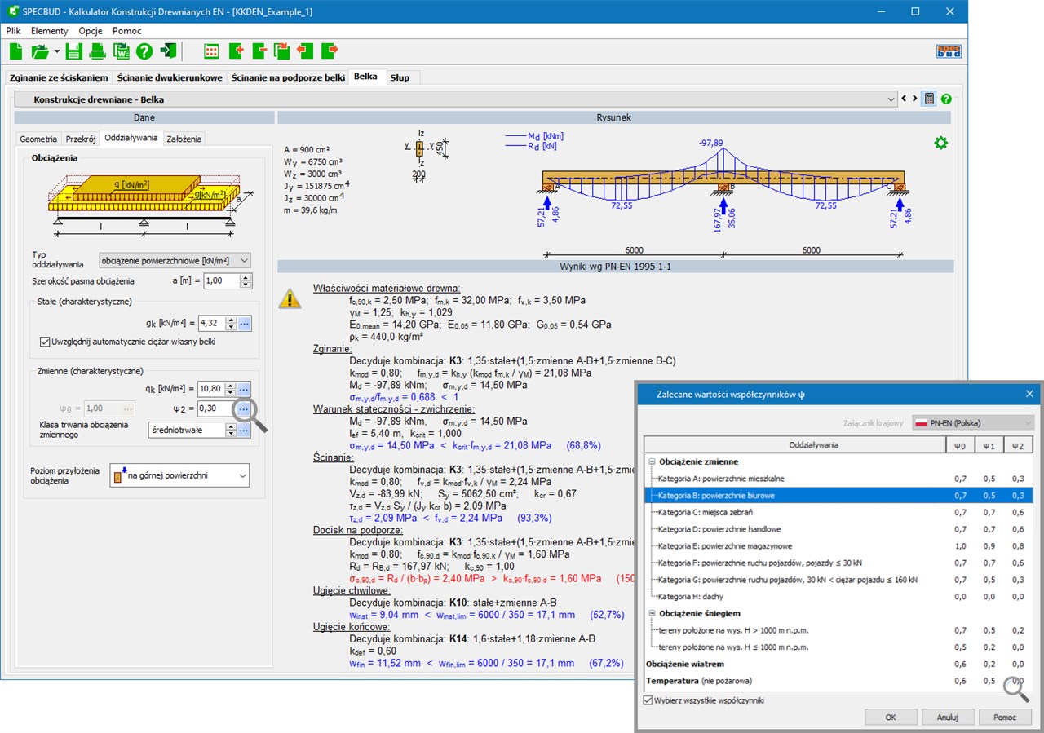Image resolution: width=1044 pixels, height=733 pixels.
Task: Expand the 'Poziom przyłożenia obciążenia' dropdown
Action: (x=179, y=475)
